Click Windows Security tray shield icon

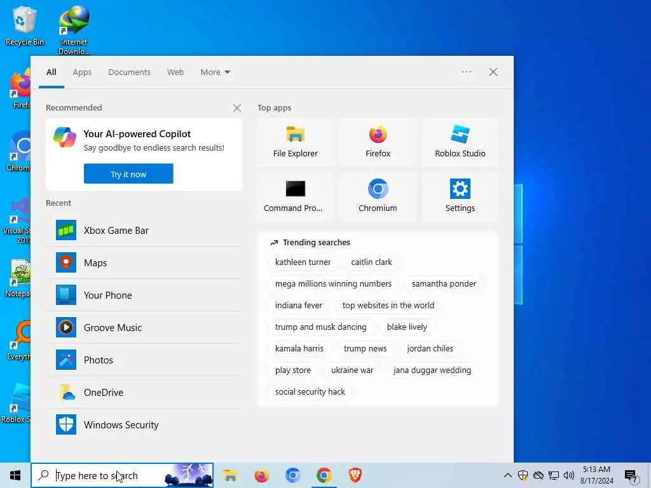[523, 475]
